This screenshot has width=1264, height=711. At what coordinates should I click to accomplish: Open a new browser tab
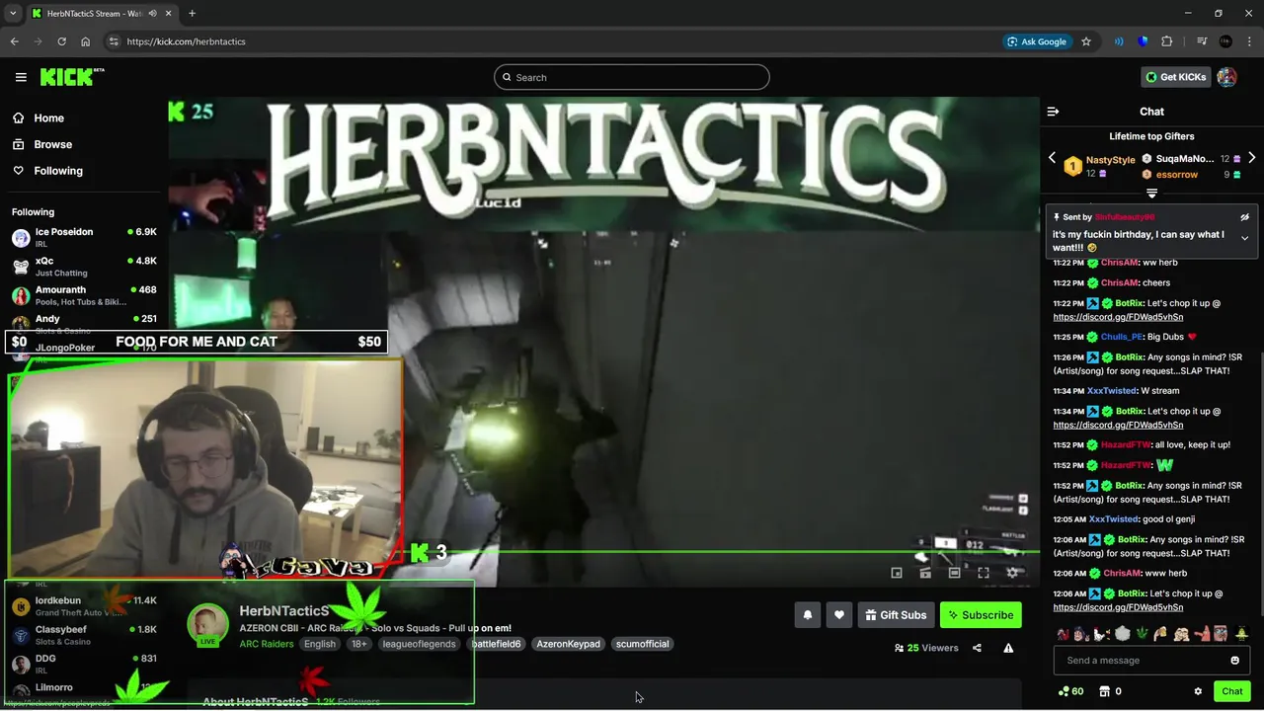pyautogui.click(x=192, y=13)
